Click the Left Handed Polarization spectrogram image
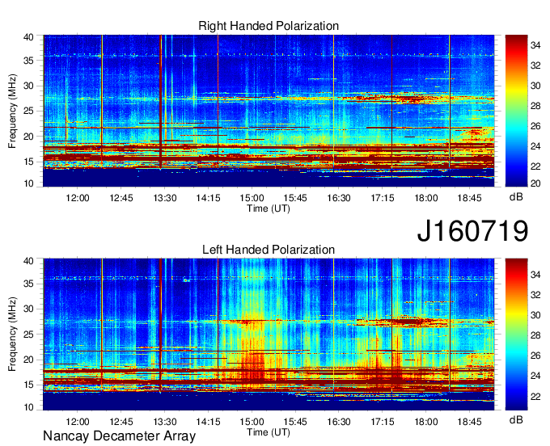 point(269,334)
